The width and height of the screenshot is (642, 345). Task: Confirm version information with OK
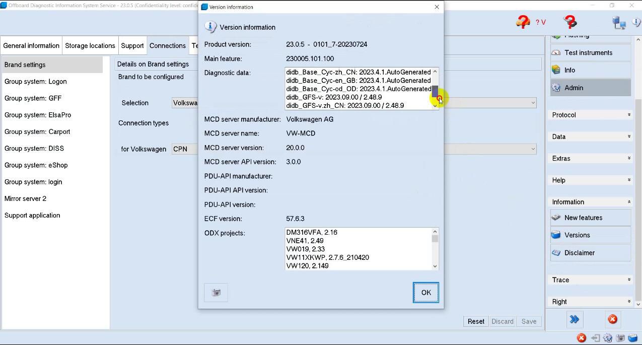click(425, 292)
